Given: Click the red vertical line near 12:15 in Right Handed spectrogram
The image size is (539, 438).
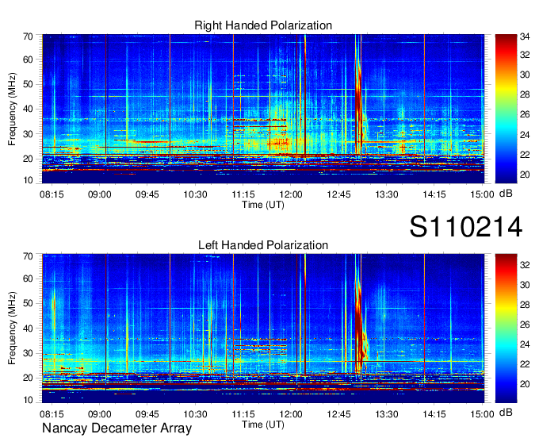Looking at the screenshot, I should click(x=305, y=96).
